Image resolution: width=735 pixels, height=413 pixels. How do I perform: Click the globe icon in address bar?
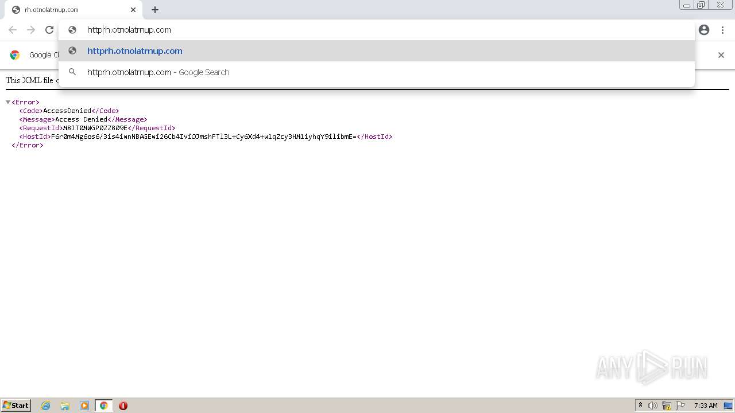[72, 30]
